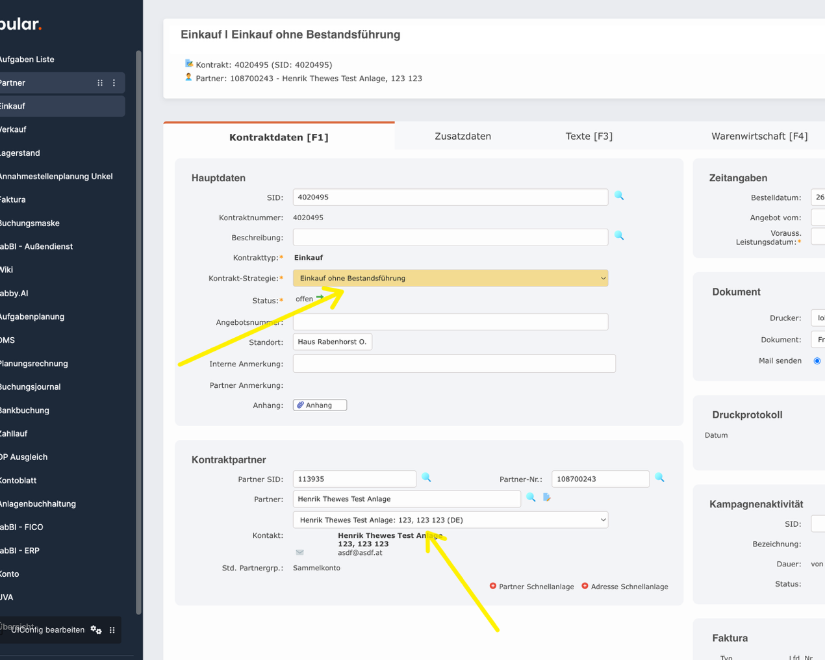
Task: Open the Texte [F3] tab
Action: pyautogui.click(x=589, y=136)
